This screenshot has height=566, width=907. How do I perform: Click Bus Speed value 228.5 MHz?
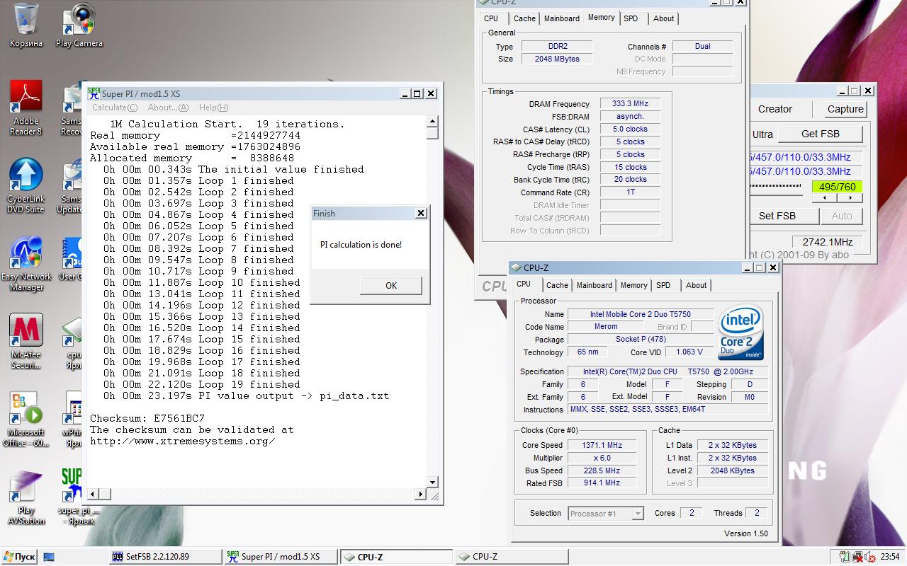[602, 470]
